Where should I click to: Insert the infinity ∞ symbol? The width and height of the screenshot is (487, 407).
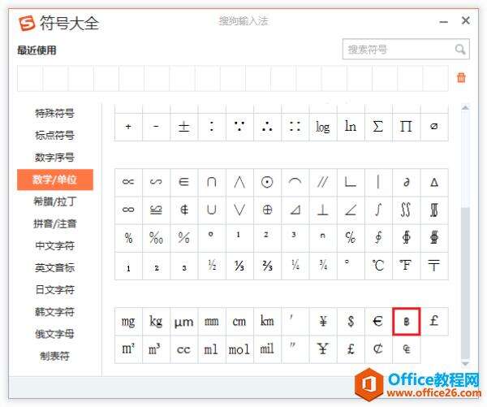(128, 210)
